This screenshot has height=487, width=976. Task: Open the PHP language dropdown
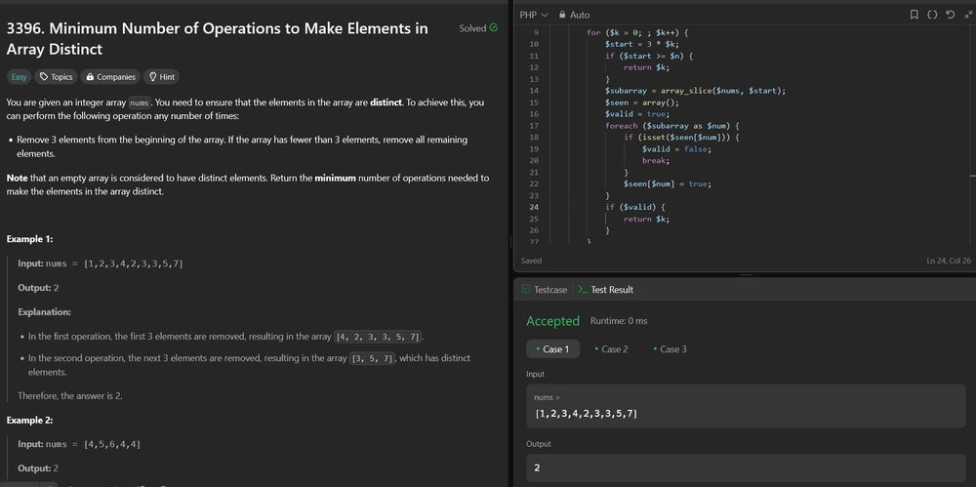tap(534, 15)
